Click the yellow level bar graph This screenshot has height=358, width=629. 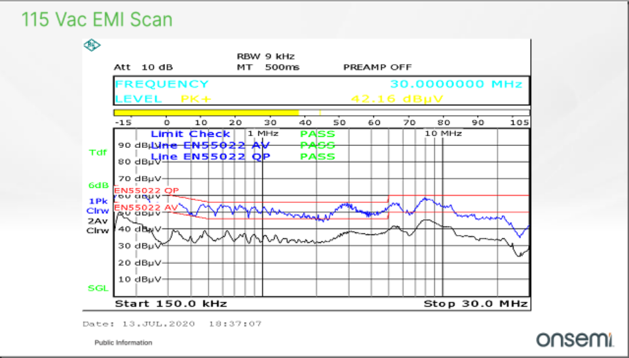206,113
